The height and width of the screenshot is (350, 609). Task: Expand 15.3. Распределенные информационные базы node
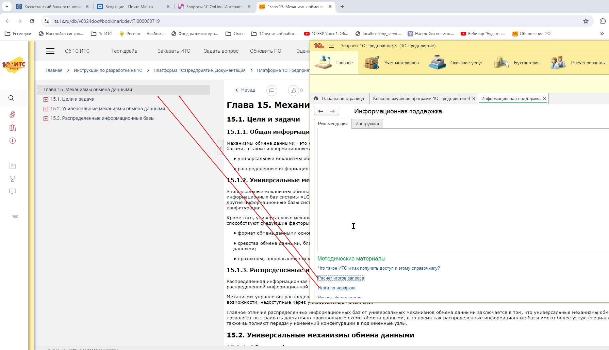46,118
